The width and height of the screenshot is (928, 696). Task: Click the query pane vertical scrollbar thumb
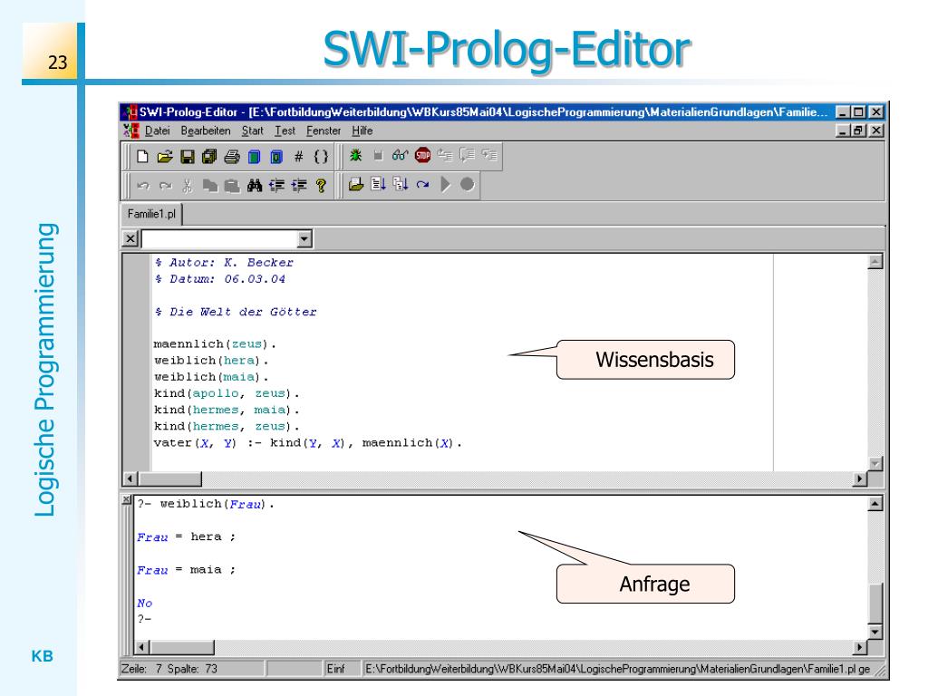pos(875,604)
